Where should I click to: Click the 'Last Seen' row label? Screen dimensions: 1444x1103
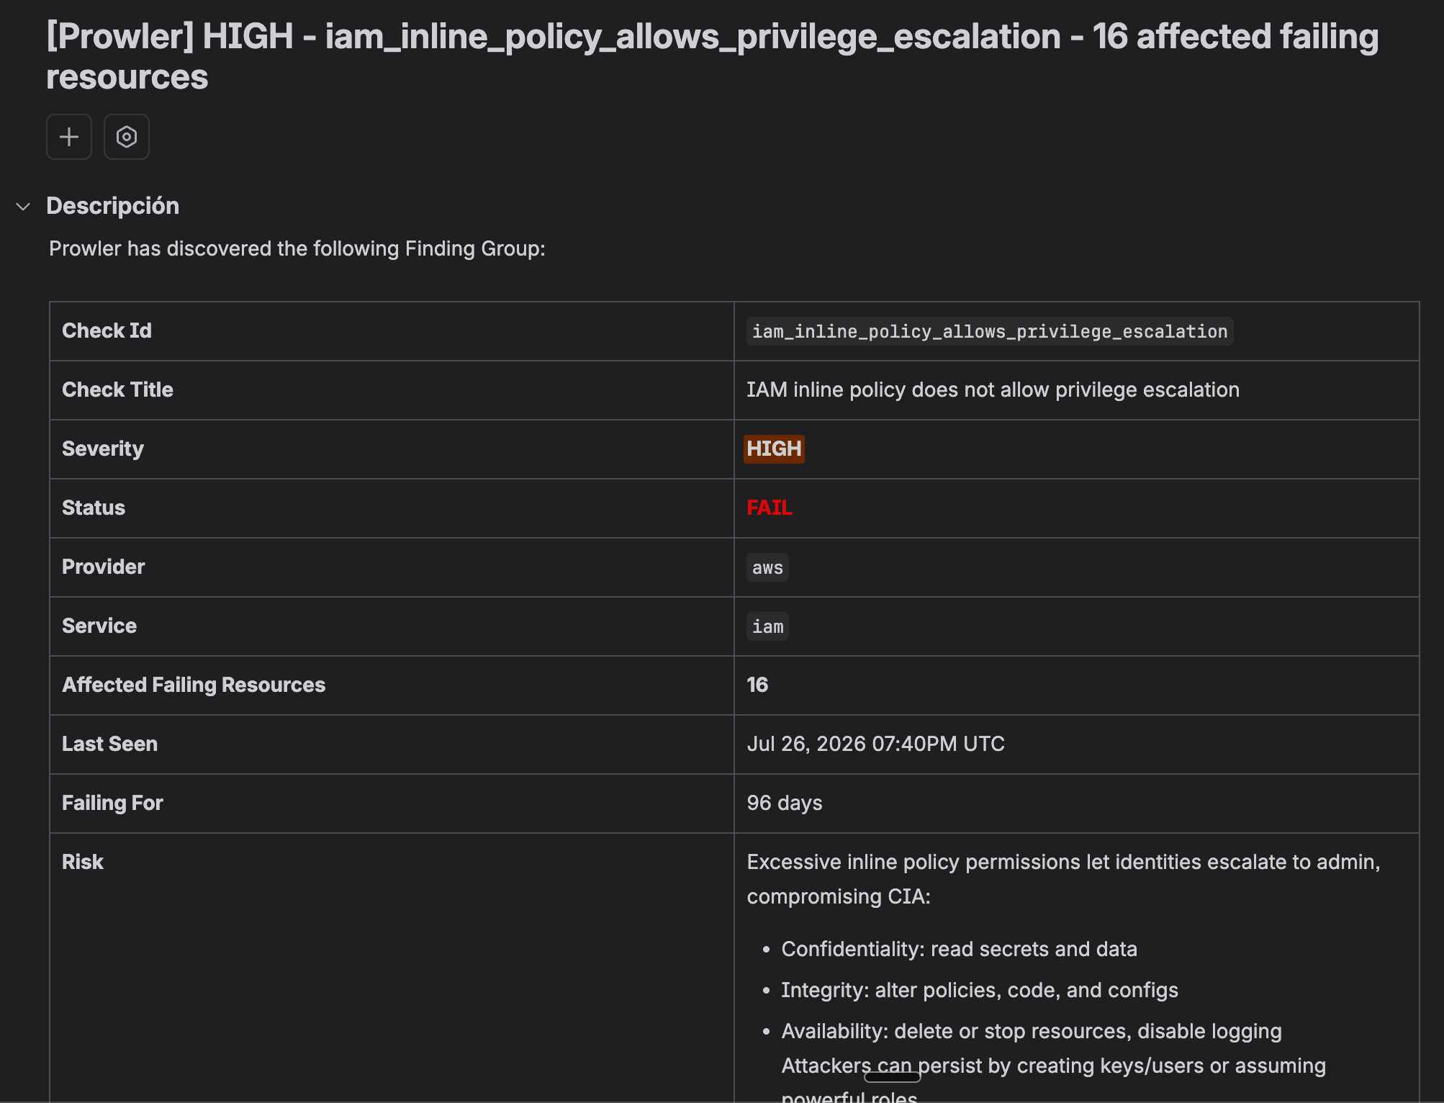coord(110,744)
